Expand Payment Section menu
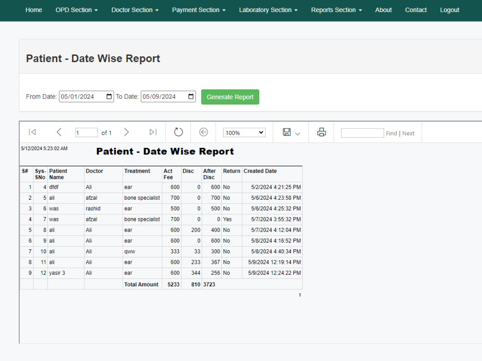This screenshot has height=361, width=482. click(199, 10)
